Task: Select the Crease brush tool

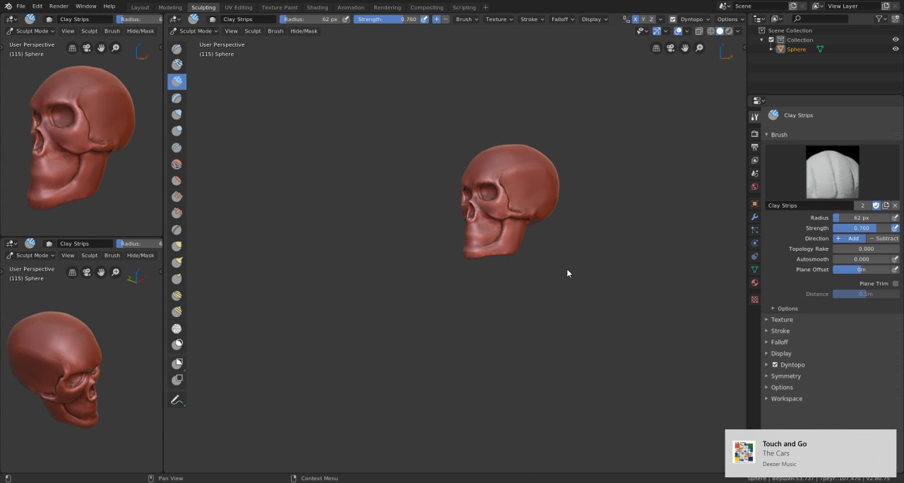Action: pos(177,148)
